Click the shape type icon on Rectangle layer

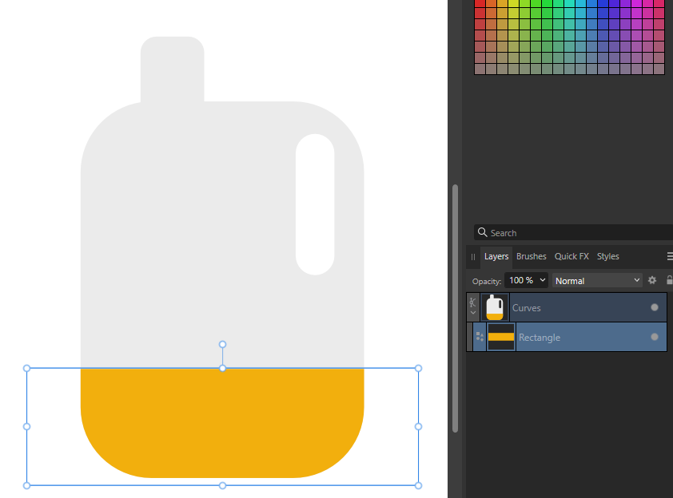click(x=480, y=338)
